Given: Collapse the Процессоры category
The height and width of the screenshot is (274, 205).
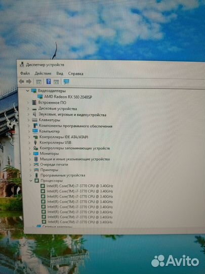Looking at the screenshot, I should point(31,181).
